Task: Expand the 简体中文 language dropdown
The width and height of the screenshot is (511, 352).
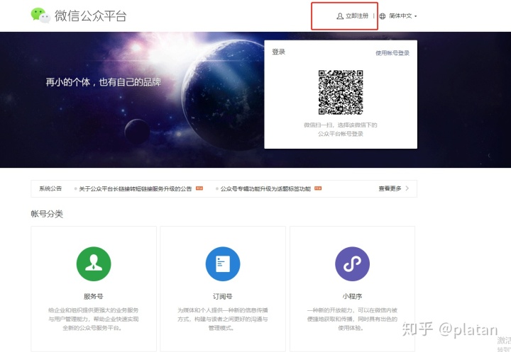Action: click(x=403, y=16)
